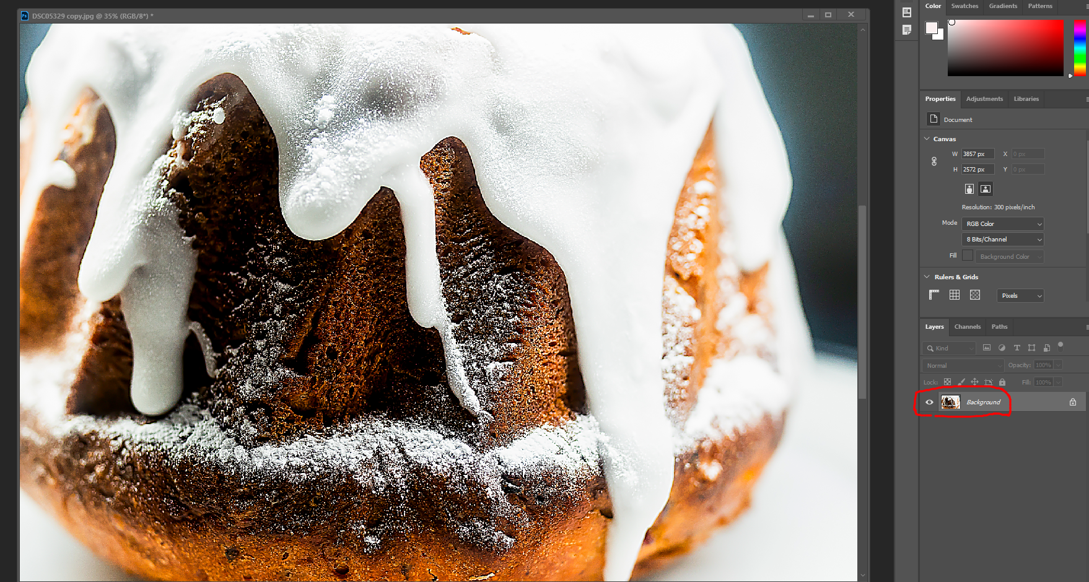
Task: Open the Pixels ruler units dropdown
Action: pos(1020,295)
